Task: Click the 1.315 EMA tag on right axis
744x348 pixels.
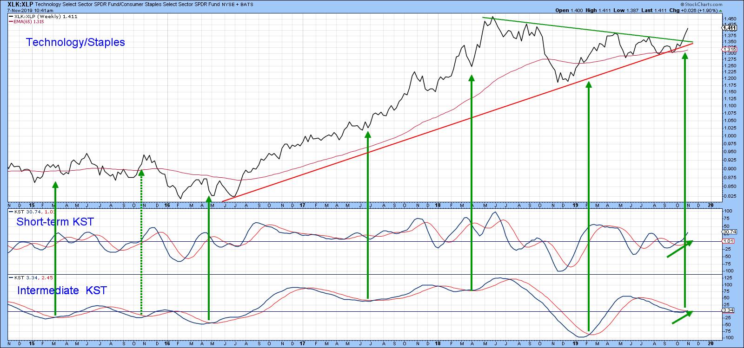Action: pyautogui.click(x=729, y=50)
